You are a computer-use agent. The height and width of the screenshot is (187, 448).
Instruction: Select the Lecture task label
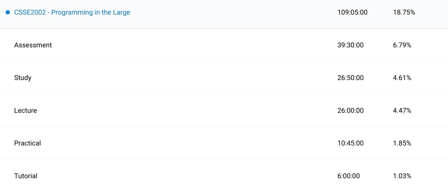pos(25,111)
